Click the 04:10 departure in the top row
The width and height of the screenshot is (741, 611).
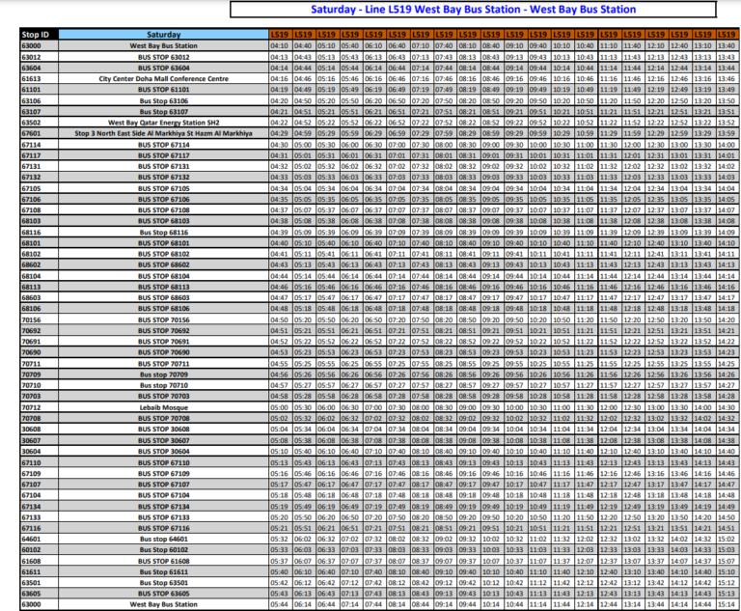pyautogui.click(x=279, y=45)
